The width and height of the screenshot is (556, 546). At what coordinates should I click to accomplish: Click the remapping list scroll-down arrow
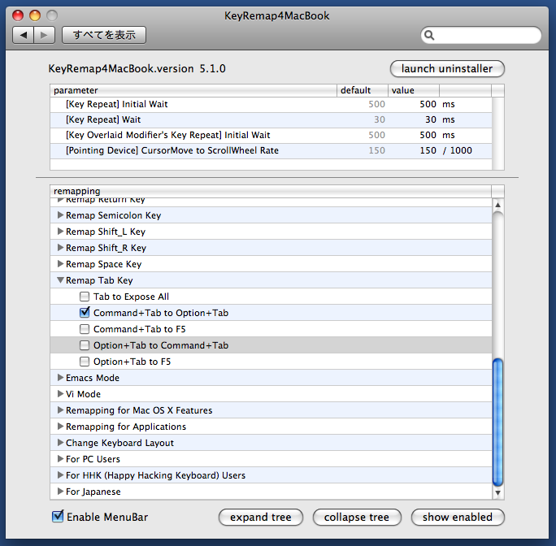coord(497,493)
